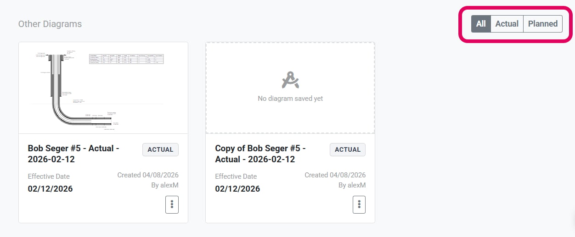Open the wellbore diagram thumbnail preview
The width and height of the screenshot is (575, 237).
tap(103, 88)
